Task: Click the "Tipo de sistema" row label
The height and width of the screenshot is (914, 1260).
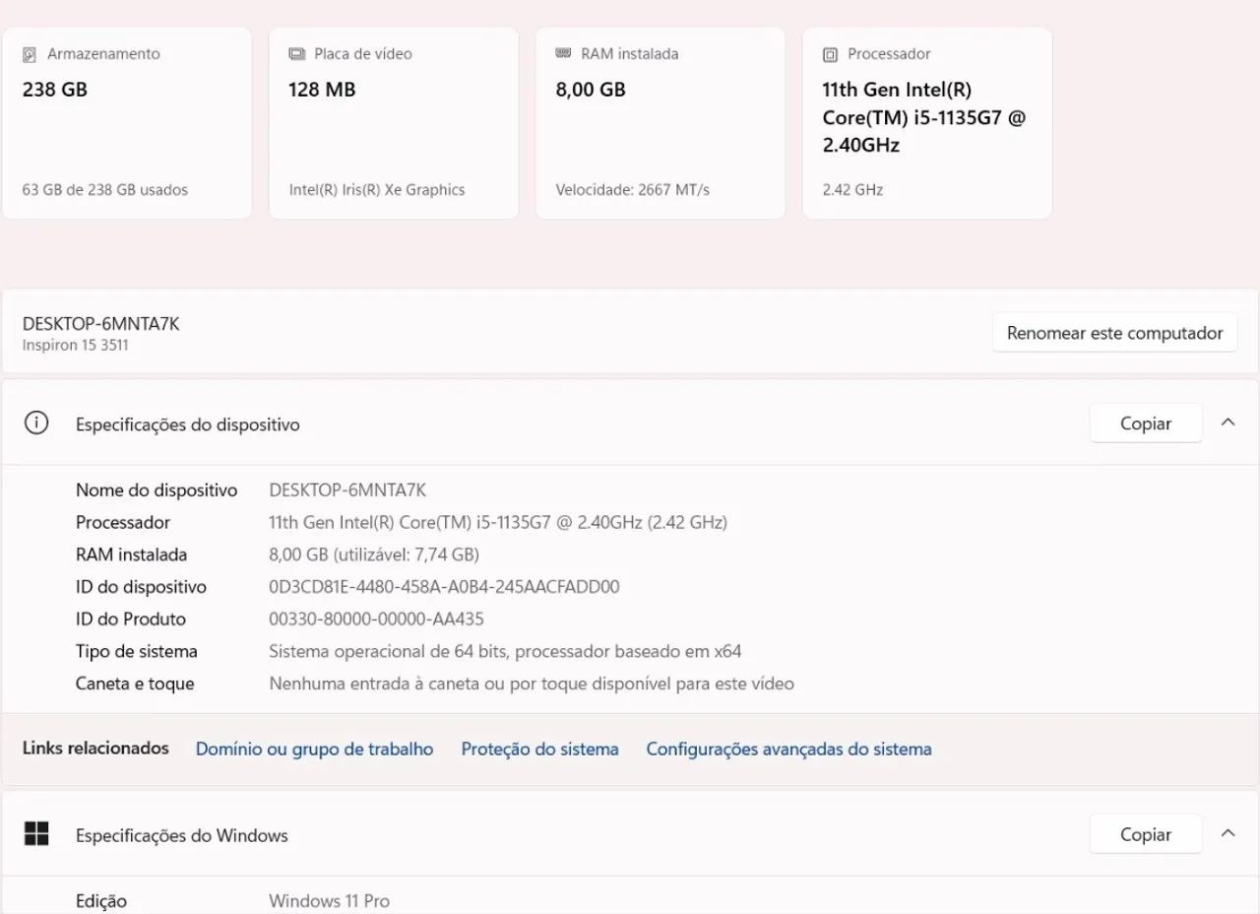Action: 137,652
